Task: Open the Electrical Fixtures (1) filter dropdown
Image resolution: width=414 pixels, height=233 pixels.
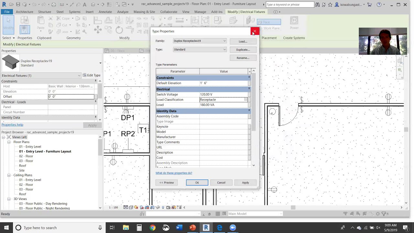Action: [79, 75]
